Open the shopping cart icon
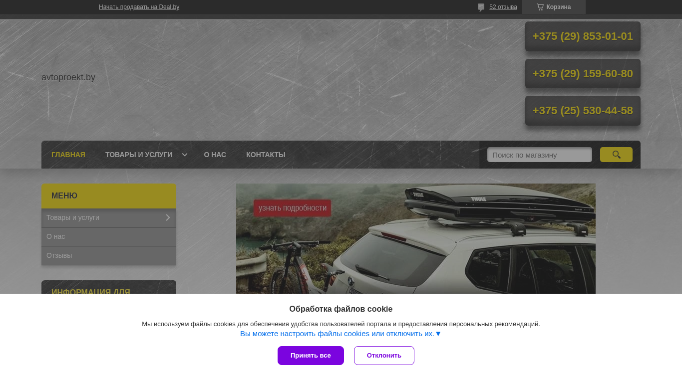 pyautogui.click(x=540, y=7)
